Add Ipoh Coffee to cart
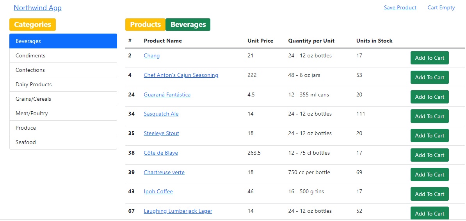Image resolution: width=466 pixels, height=221 pixels. 429,194
